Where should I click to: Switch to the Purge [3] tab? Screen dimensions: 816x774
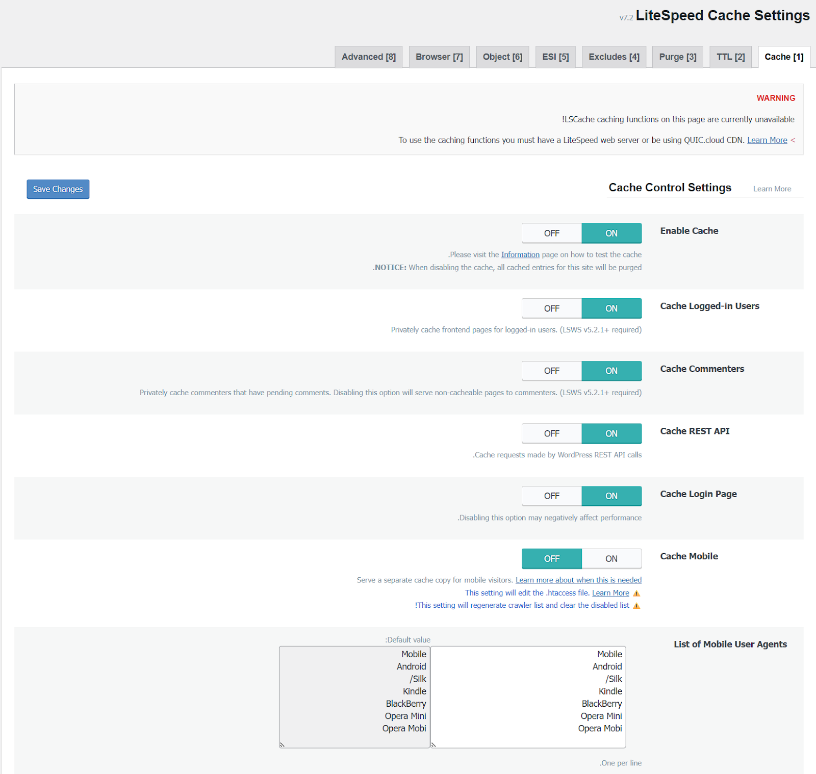click(x=677, y=57)
